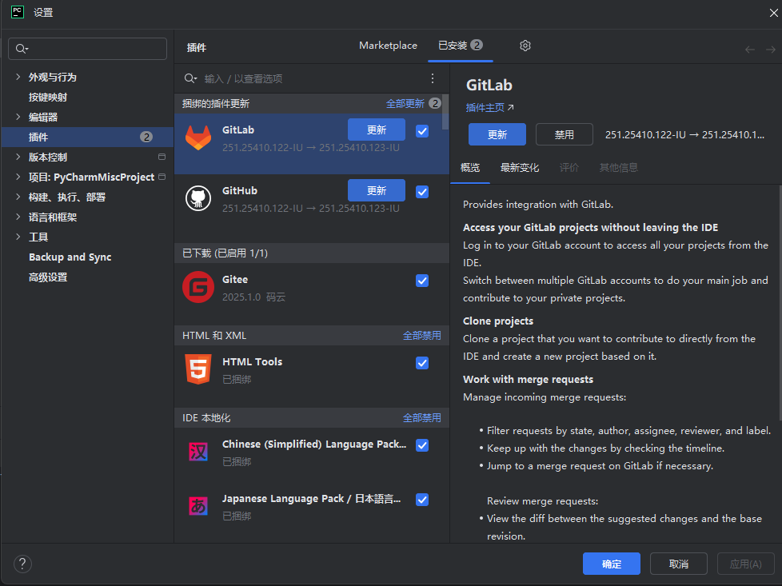The image size is (782, 586).
Task: Select 高级设置 in settings tree
Action: tap(48, 277)
